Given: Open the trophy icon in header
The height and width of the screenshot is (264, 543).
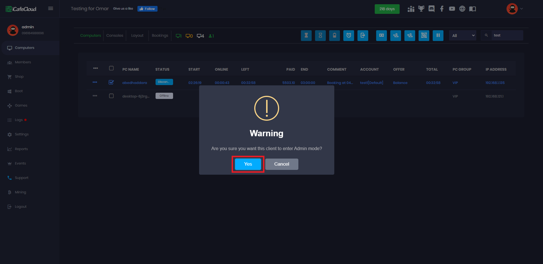Looking at the screenshot, I should click(421, 9).
